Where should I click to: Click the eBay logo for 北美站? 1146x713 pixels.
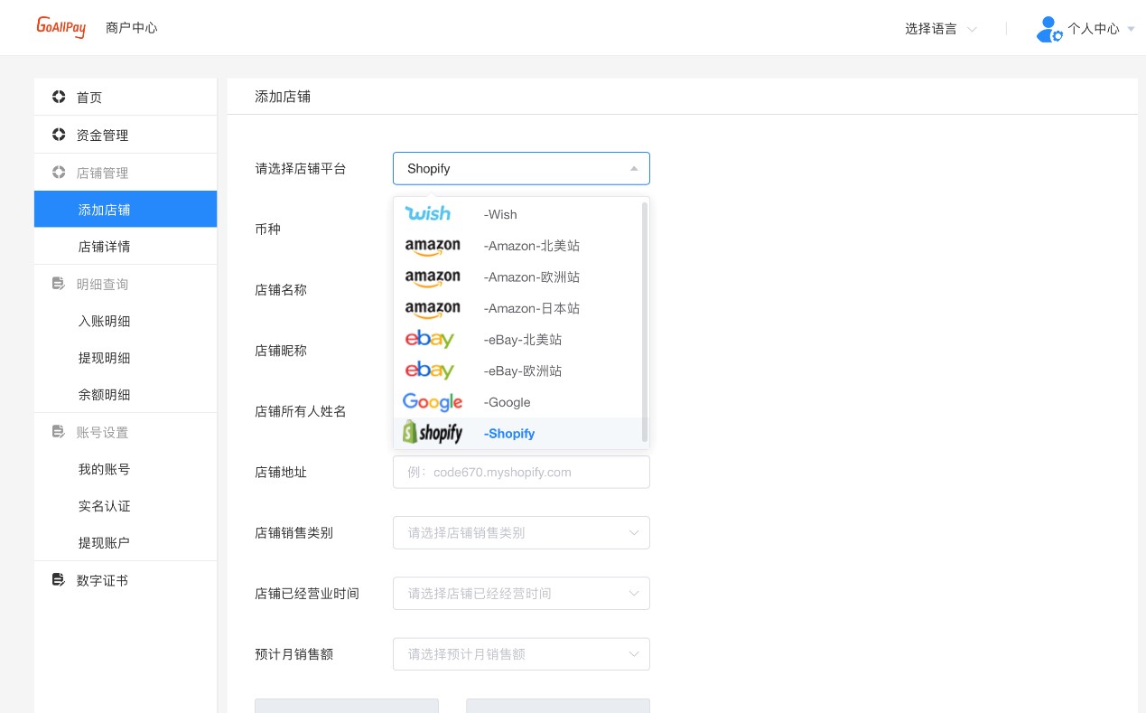[x=430, y=340]
